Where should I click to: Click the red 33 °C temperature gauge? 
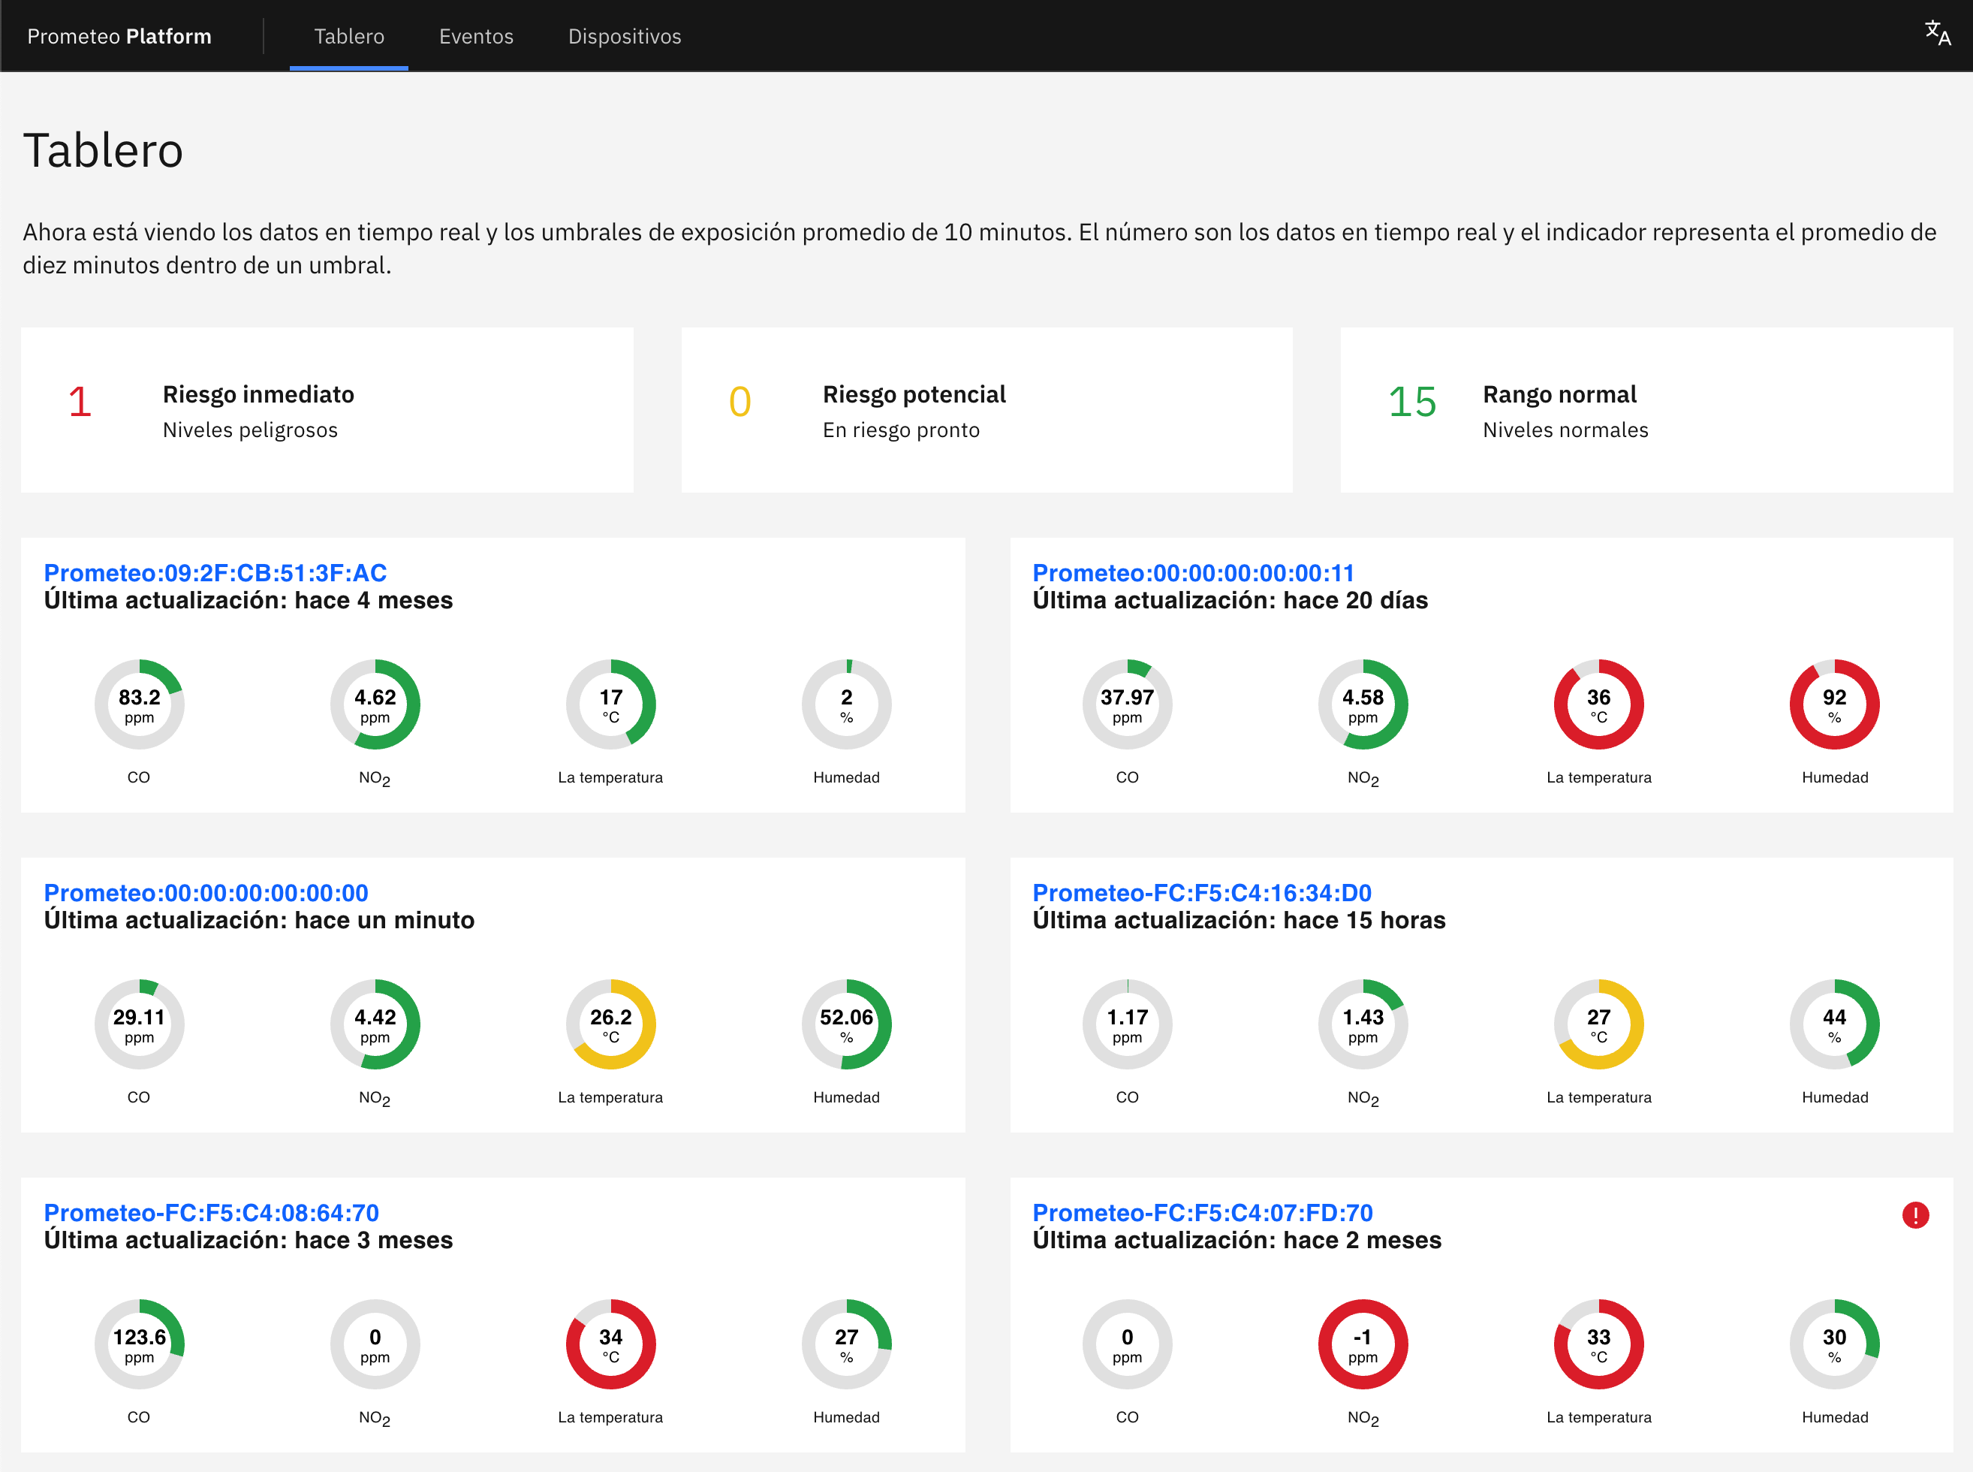click(1599, 1344)
